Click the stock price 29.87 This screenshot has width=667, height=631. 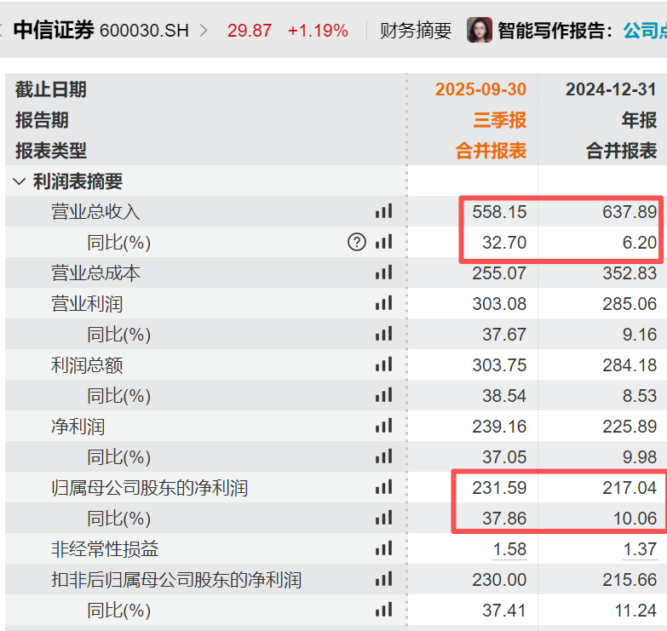tap(250, 31)
